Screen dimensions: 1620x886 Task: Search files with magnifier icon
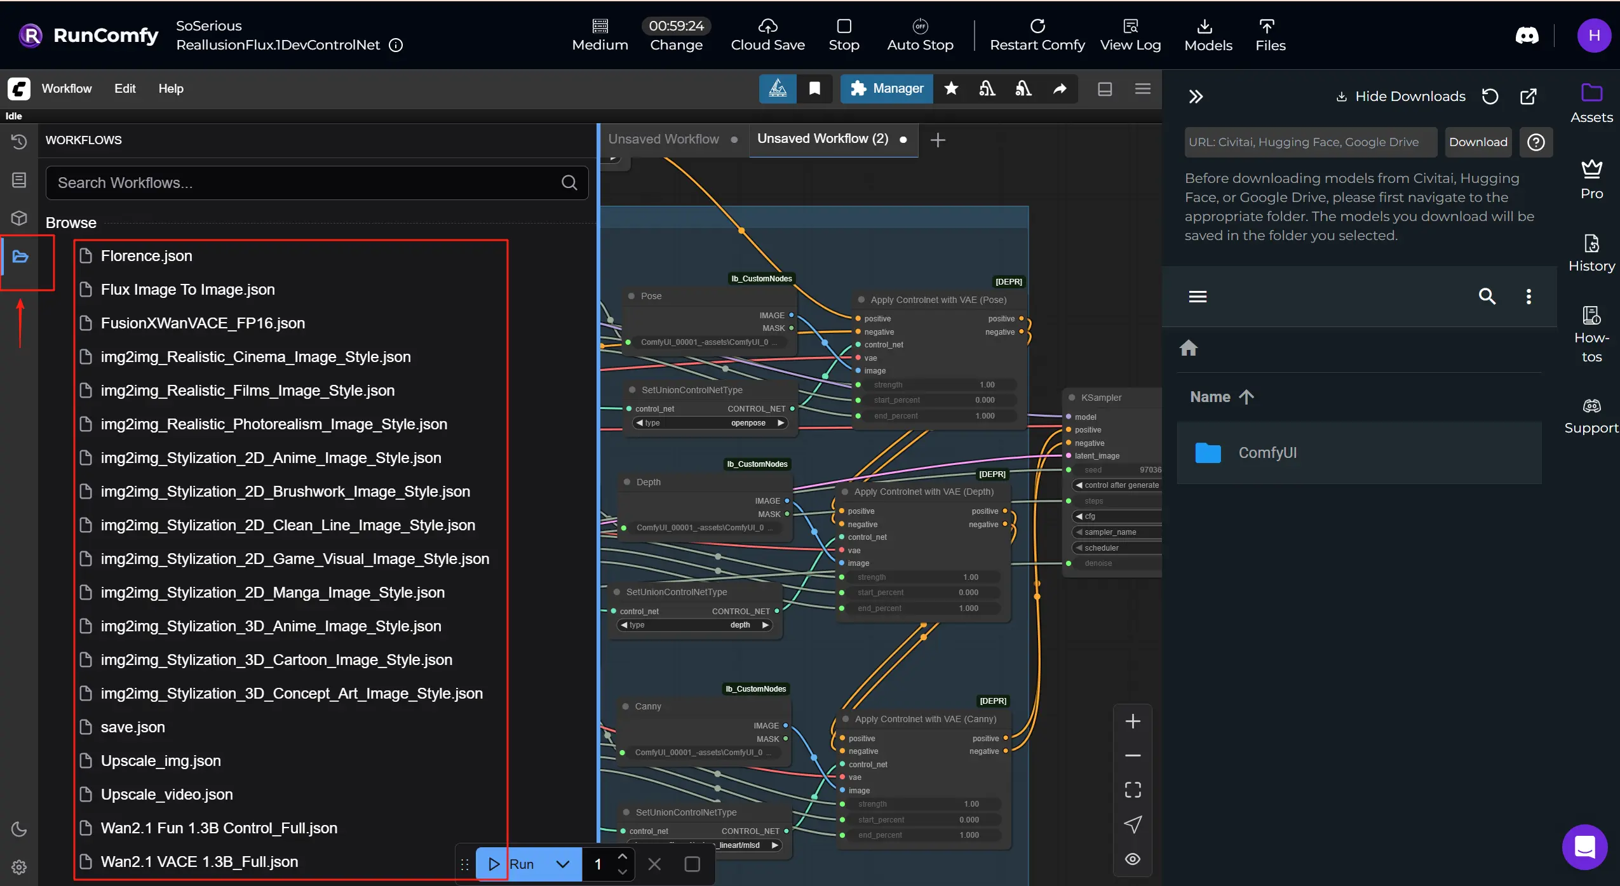point(1487,297)
